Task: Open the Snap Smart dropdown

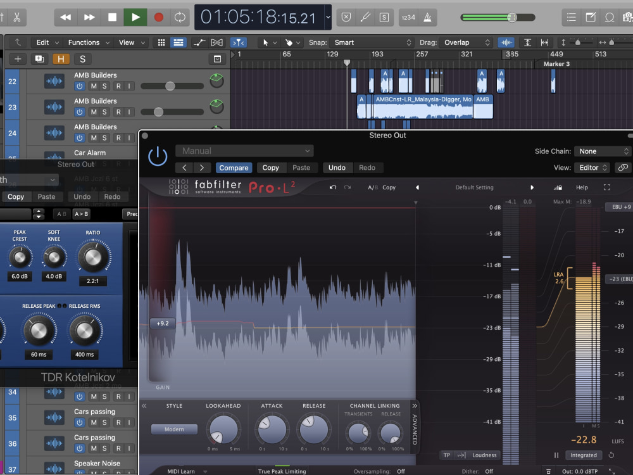Action: (372, 42)
